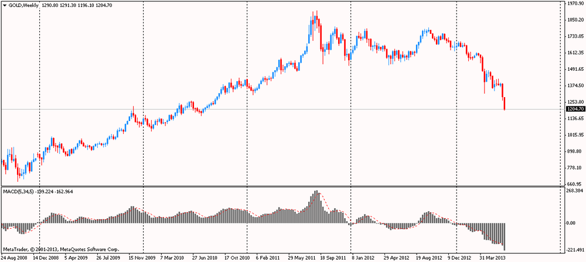The image size is (586, 262).
Task: Select the 31 Mar 2013 date label
Action: 493,257
